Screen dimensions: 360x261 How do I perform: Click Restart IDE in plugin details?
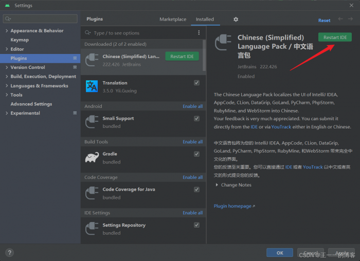335,38
